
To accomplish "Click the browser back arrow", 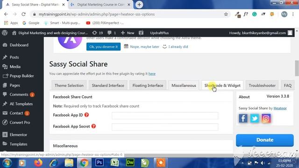I will coord(6,14).
